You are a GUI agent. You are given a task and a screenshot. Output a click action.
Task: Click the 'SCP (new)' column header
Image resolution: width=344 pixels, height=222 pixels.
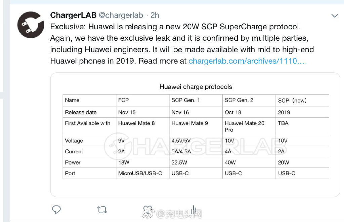pos(292,100)
